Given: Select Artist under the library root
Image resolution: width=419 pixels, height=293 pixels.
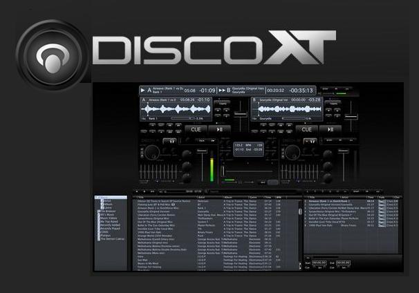Looking at the screenshot, I should (106, 200).
